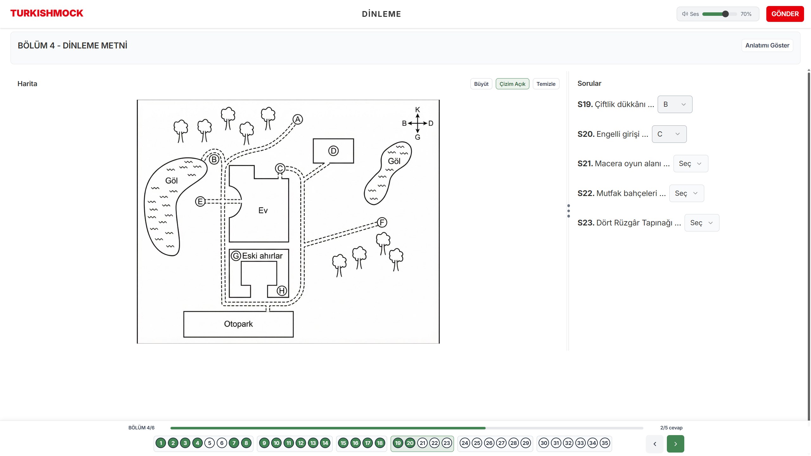Click the speaker volume icon
Image resolution: width=811 pixels, height=456 pixels.
pyautogui.click(x=685, y=14)
